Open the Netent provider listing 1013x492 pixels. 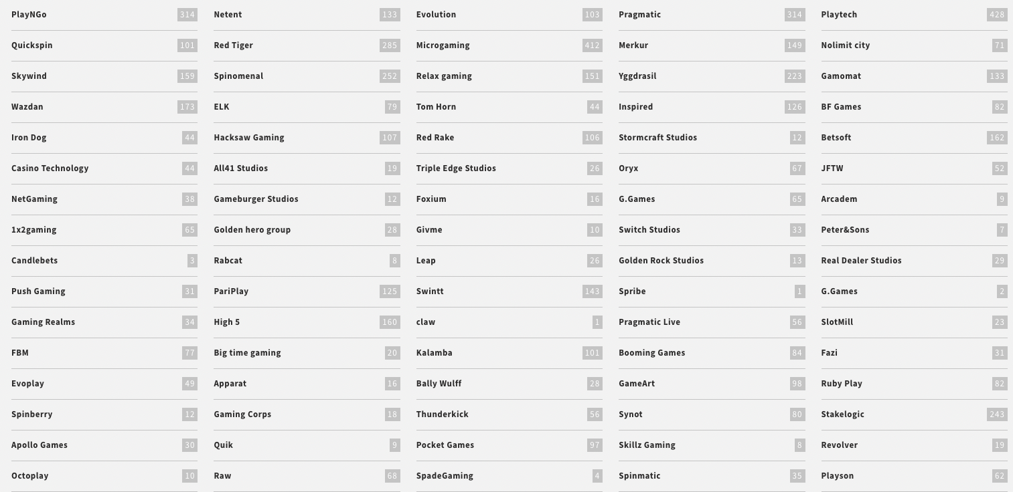click(x=307, y=15)
